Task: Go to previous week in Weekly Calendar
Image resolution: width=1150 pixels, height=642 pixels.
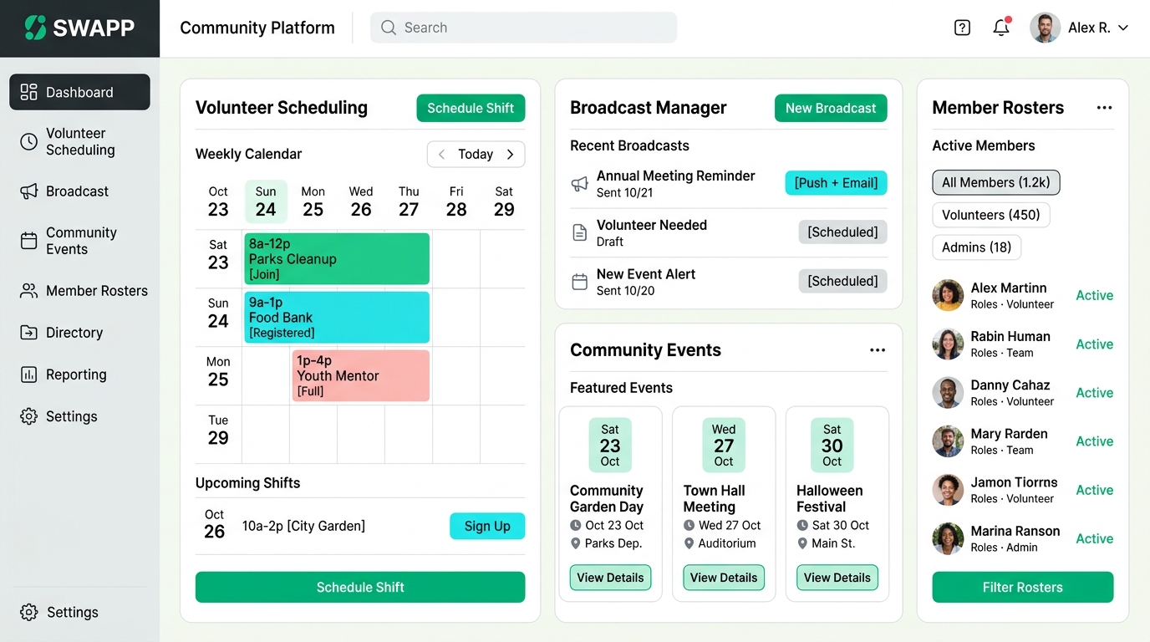Action: tap(442, 155)
